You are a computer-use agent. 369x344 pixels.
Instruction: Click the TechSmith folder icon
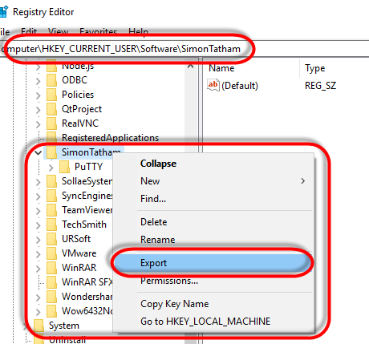click(x=51, y=225)
